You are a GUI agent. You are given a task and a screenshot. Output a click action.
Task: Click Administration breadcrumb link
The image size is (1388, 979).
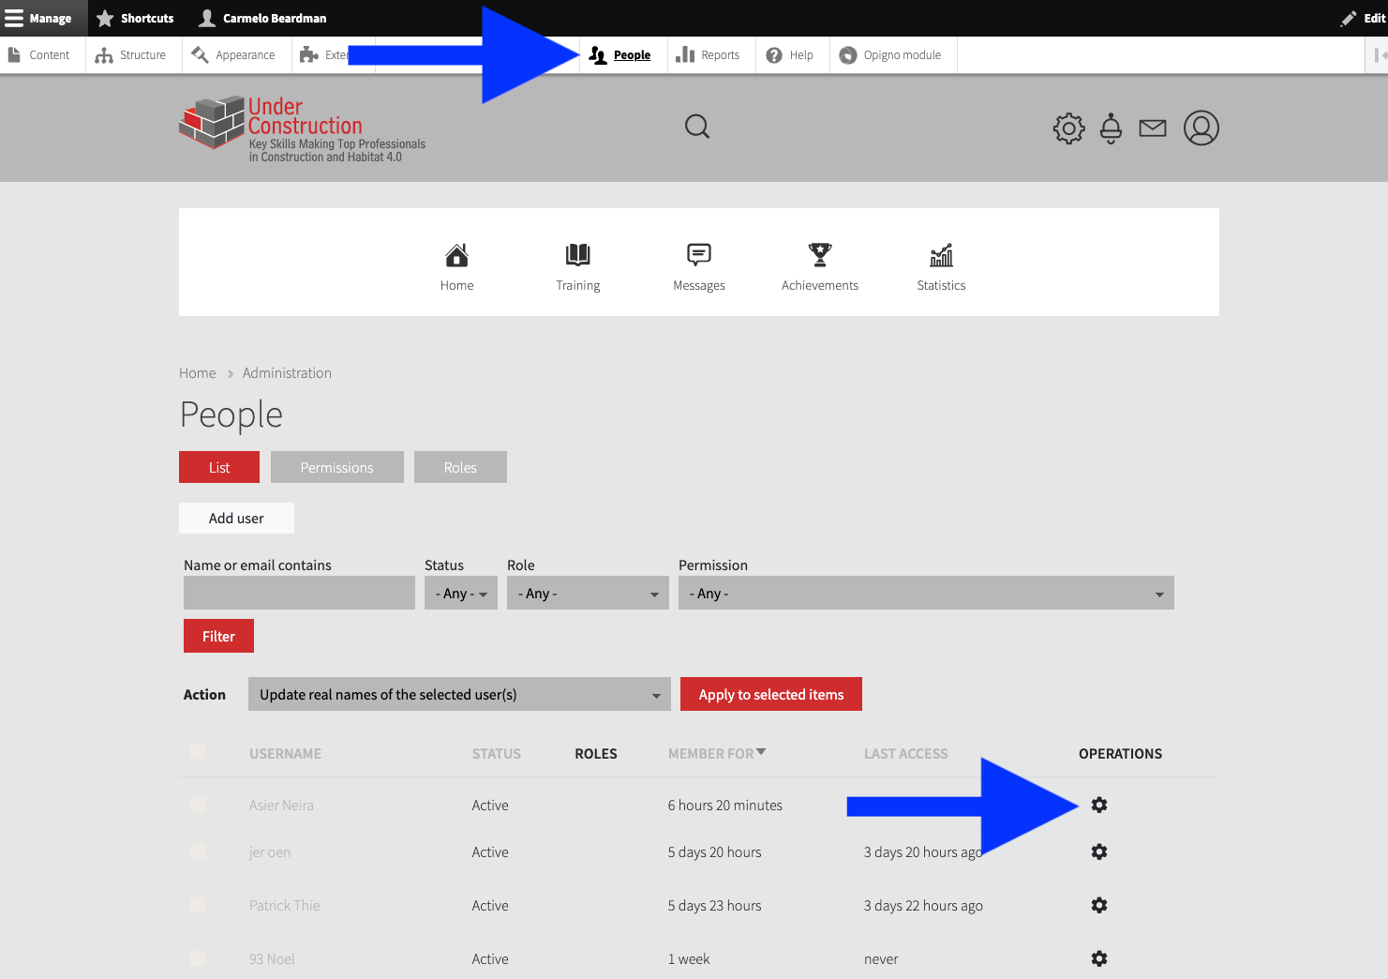click(287, 373)
